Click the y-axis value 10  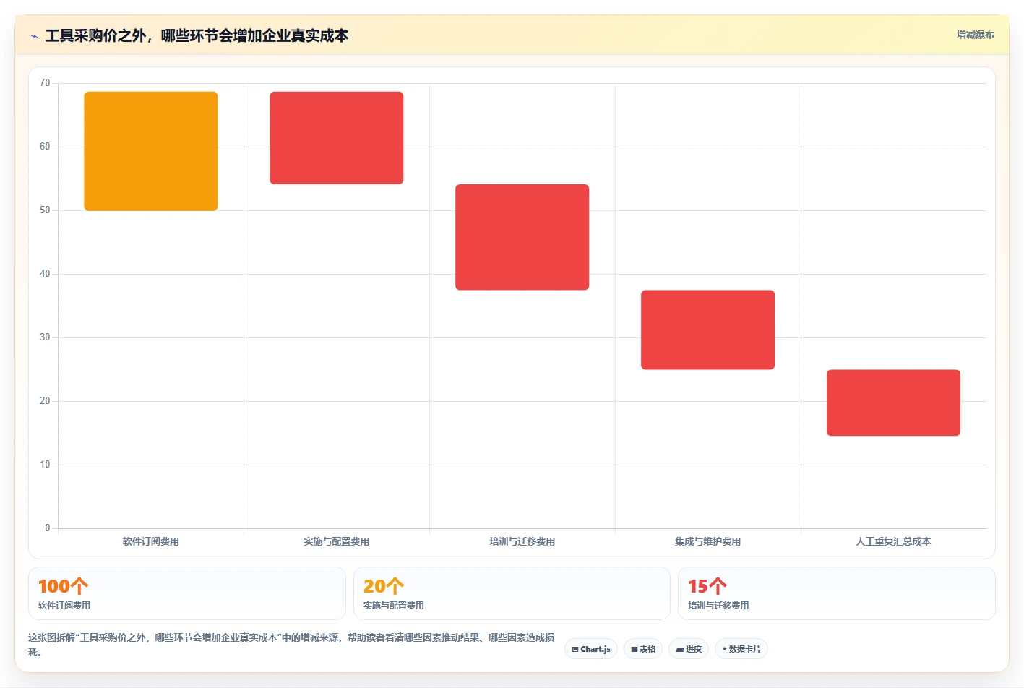pos(45,465)
